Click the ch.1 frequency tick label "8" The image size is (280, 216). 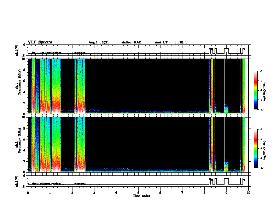click(x=25, y=70)
